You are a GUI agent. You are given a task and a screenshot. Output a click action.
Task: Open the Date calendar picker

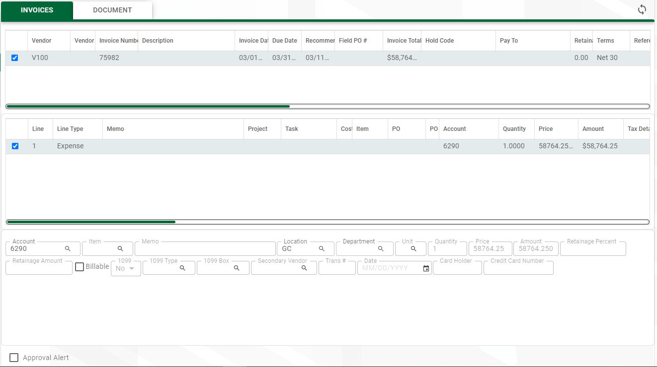coord(426,268)
